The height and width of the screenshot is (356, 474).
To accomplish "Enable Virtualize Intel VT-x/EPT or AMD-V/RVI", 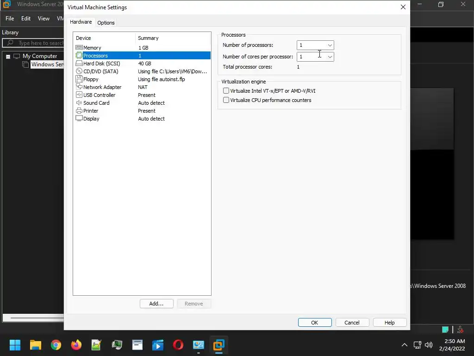I will pos(226,90).
